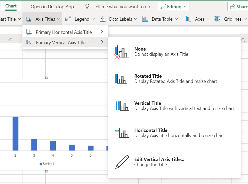This screenshot has width=248, height=184.
Task: Click the Edit Vertical Axis Title pencil icon
Action: [x=122, y=162]
